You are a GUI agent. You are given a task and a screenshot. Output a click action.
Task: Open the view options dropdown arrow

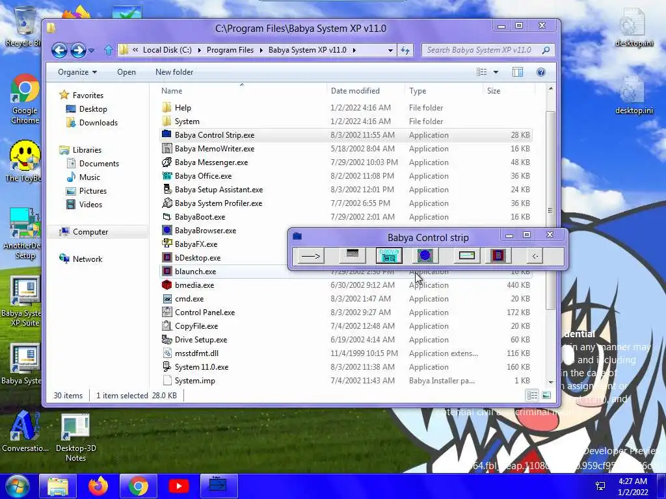(x=496, y=72)
